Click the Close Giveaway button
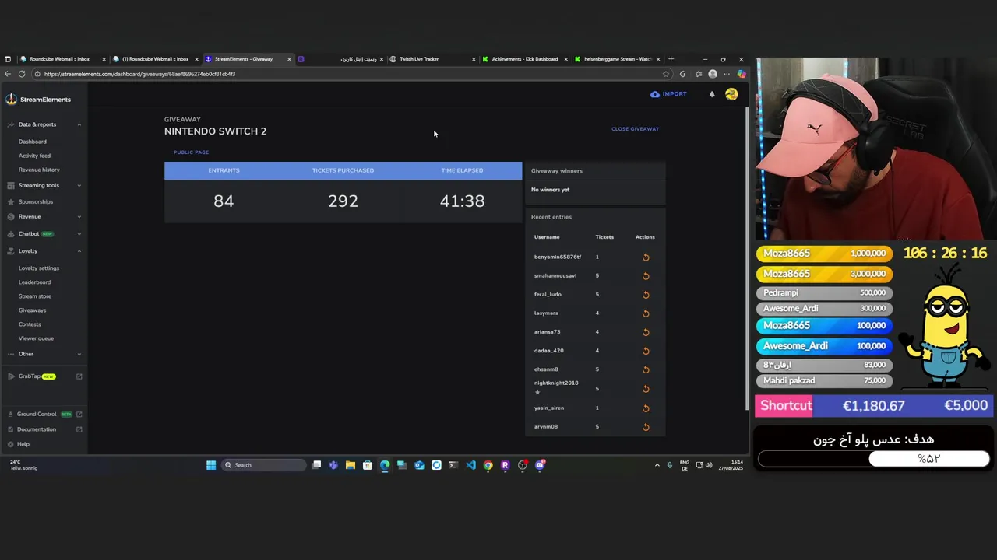Image resolution: width=997 pixels, height=560 pixels. pyautogui.click(x=635, y=129)
